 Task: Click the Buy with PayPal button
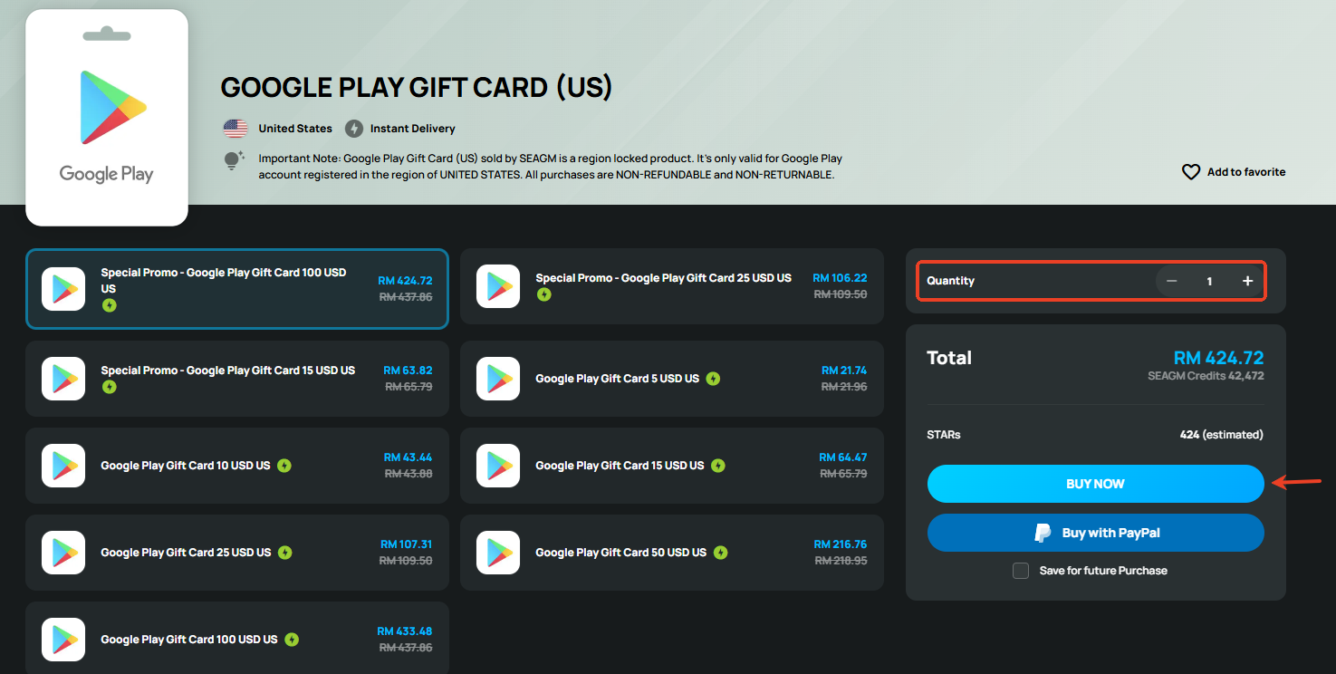tap(1095, 533)
